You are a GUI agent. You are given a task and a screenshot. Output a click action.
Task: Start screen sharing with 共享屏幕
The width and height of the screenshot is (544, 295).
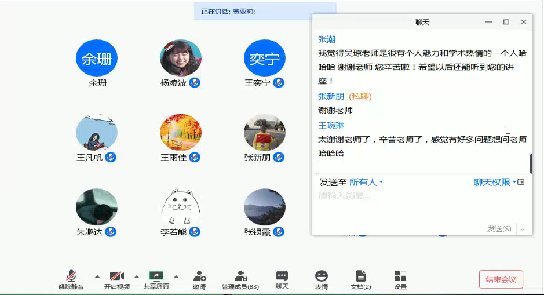(156, 276)
